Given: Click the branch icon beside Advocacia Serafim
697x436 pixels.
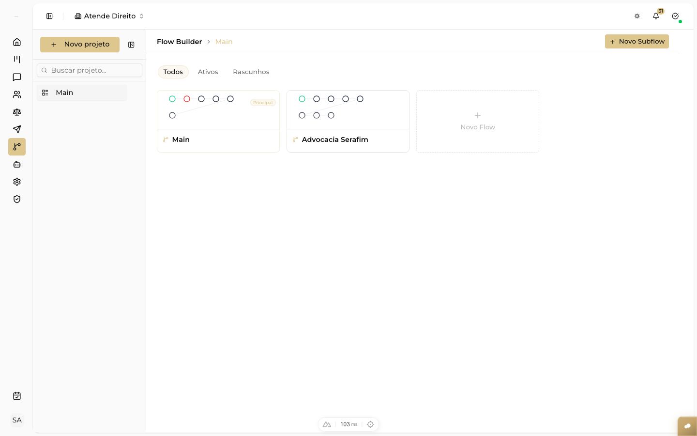Looking at the screenshot, I should [295, 140].
